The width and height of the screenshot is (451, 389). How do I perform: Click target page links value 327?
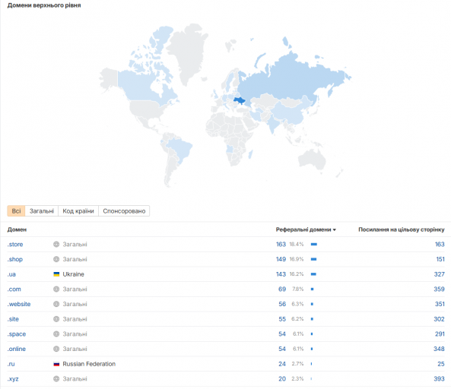[x=439, y=274]
